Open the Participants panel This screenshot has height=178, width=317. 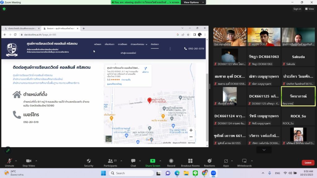pyautogui.click(x=110, y=161)
